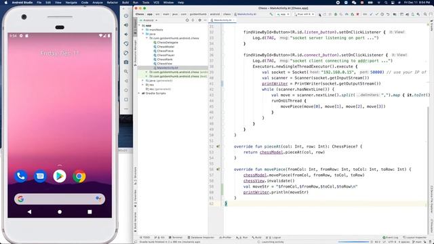Click emulator Volume Up button
The image size is (434, 244).
click(126, 25)
